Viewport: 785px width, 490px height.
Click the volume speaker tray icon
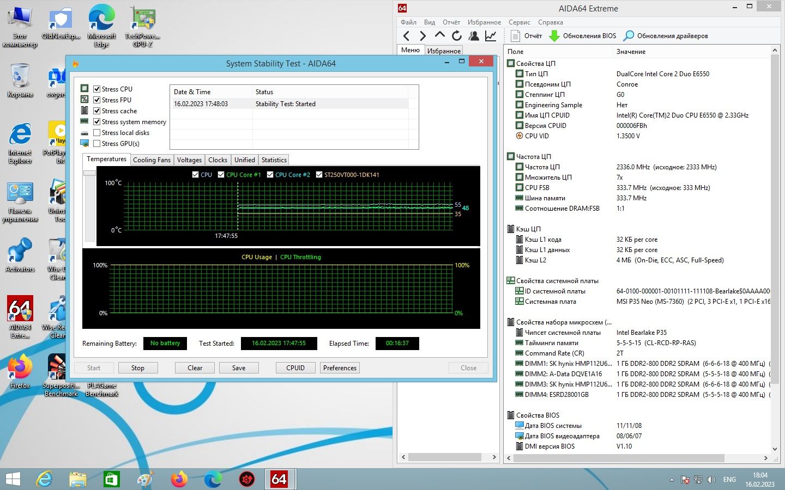pyautogui.click(x=711, y=480)
